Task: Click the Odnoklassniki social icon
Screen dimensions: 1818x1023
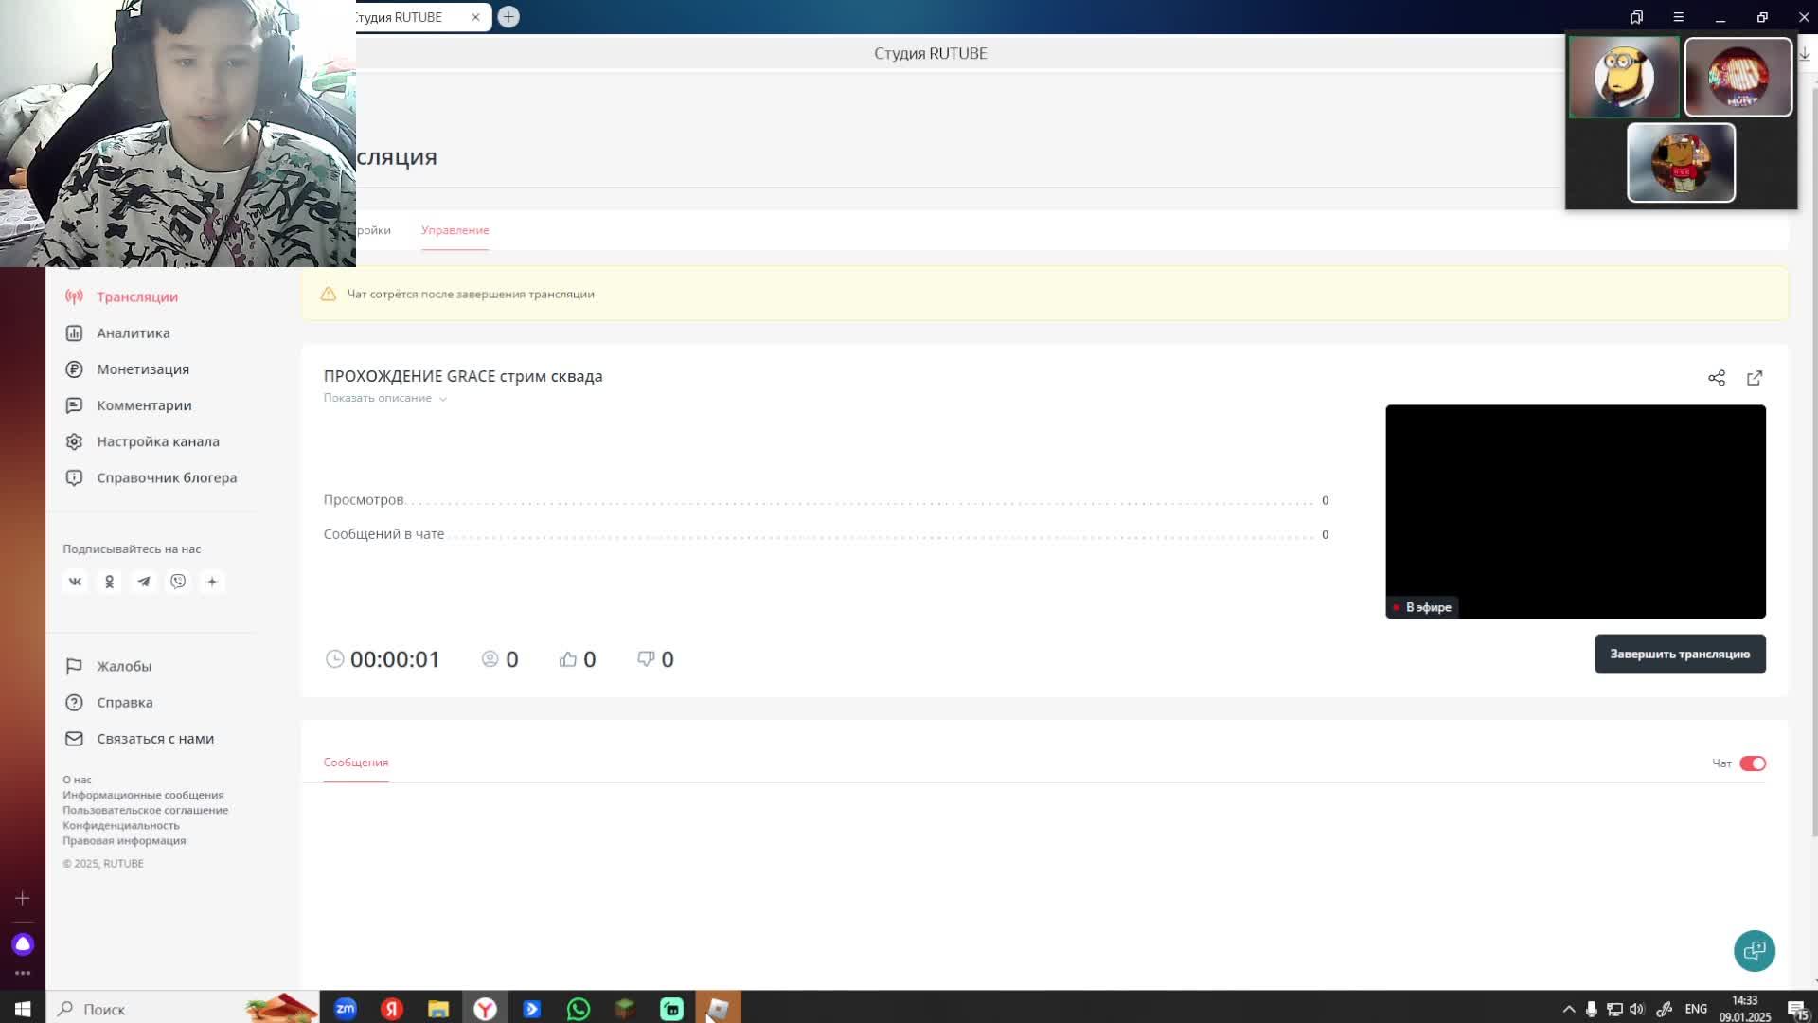Action: point(110,582)
